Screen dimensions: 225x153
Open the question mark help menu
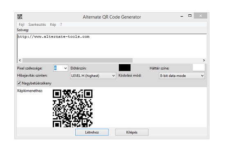tap(61, 25)
